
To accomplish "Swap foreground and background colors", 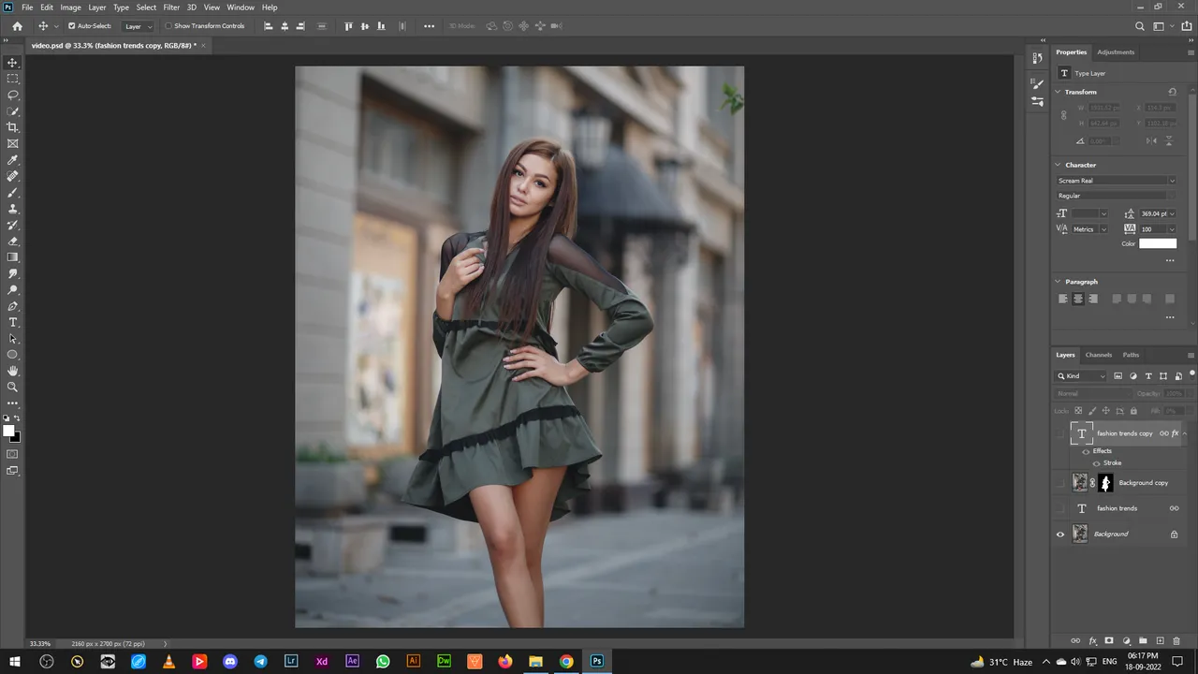I will click(17, 418).
